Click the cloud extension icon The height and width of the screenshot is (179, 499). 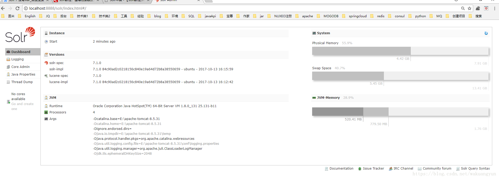point(478,8)
